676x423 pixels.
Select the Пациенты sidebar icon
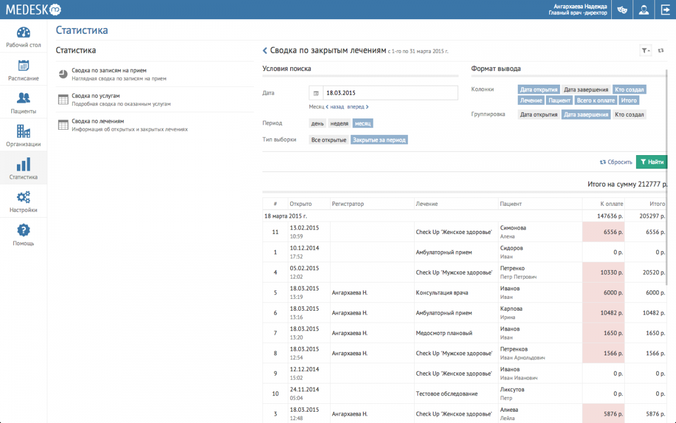23,99
